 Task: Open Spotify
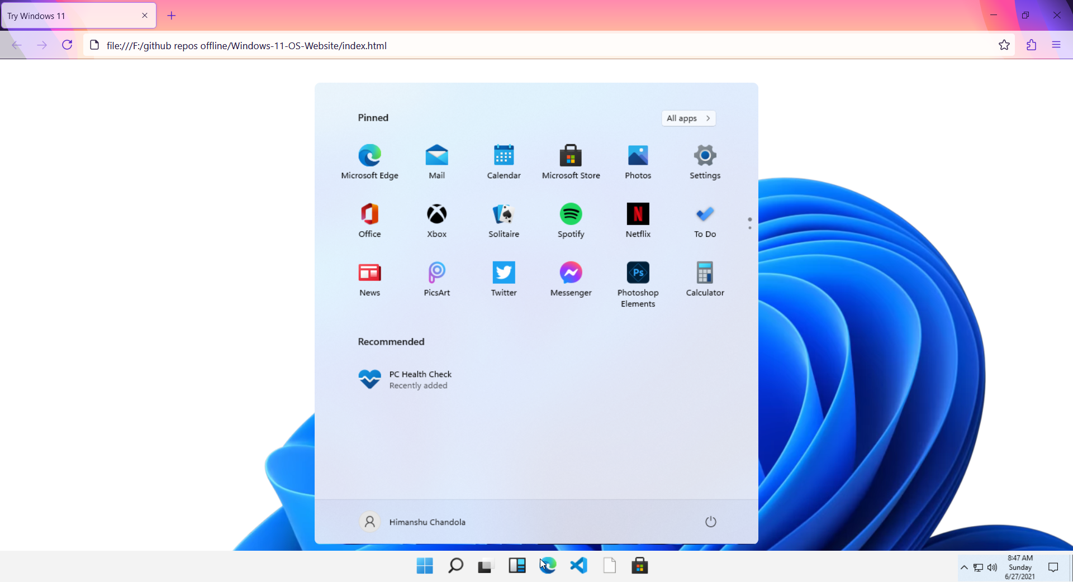(571, 220)
